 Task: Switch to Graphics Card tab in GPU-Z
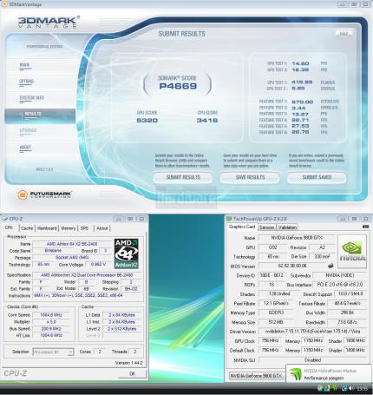[242, 227]
